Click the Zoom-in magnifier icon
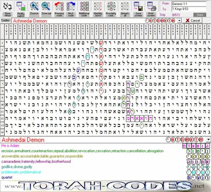Viewport: 211px width, 192px height. (34, 7)
